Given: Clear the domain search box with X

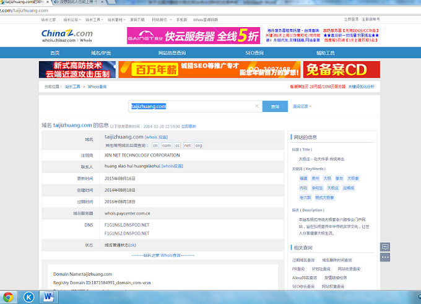Looking at the screenshot, I should click(x=257, y=106).
